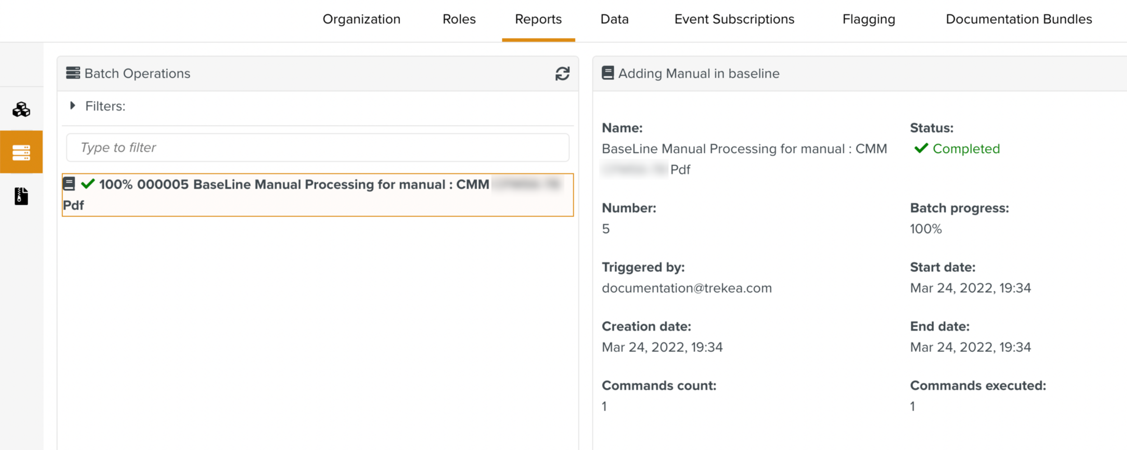The image size is (1127, 450).
Task: Click the server icon beside Batch Operations title
Action: (73, 73)
